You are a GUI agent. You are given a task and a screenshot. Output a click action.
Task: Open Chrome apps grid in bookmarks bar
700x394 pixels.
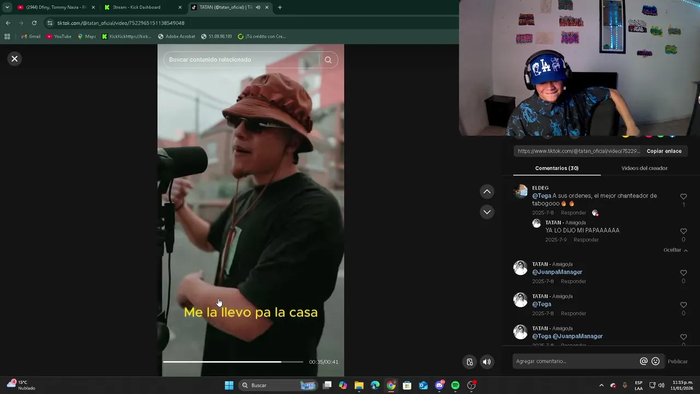(7, 37)
